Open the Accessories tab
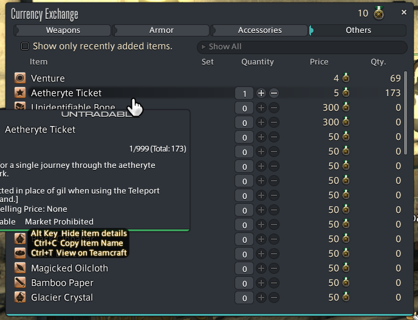Image resolution: width=418 pixels, height=320 pixels. 259,30
